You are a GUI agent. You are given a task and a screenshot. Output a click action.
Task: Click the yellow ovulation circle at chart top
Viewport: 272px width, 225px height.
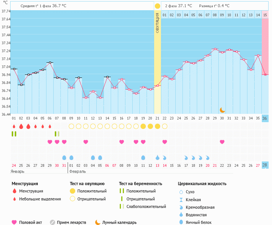157,6
